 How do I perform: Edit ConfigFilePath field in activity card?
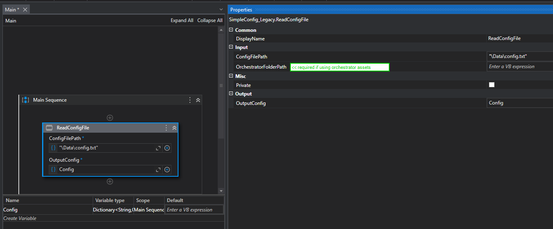pyautogui.click(x=105, y=148)
